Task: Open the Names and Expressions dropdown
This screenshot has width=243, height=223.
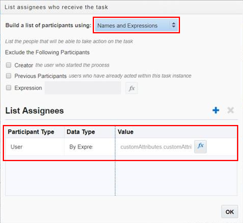Action: pyautogui.click(x=136, y=25)
